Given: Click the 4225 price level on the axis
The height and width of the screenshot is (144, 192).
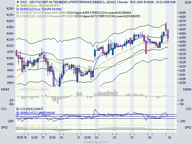Looking at the screenshot, I should pos(182,62).
